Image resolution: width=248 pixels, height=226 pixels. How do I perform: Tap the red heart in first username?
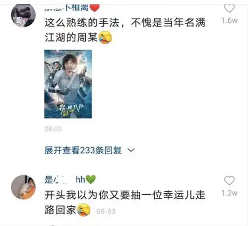coord(94,8)
